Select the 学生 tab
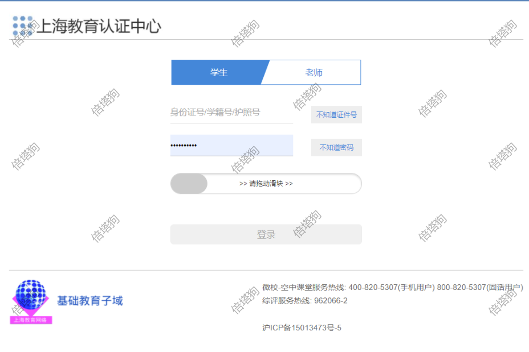 pyautogui.click(x=219, y=72)
